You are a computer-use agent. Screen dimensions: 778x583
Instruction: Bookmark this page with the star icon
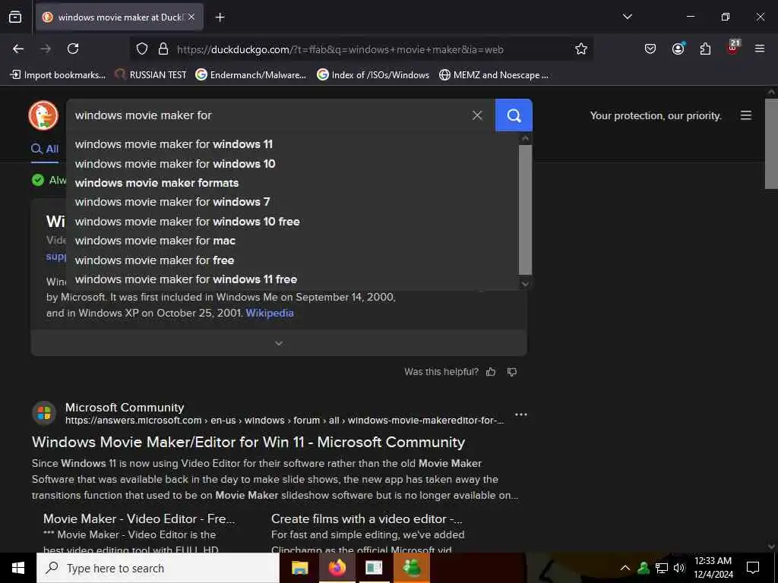581,49
